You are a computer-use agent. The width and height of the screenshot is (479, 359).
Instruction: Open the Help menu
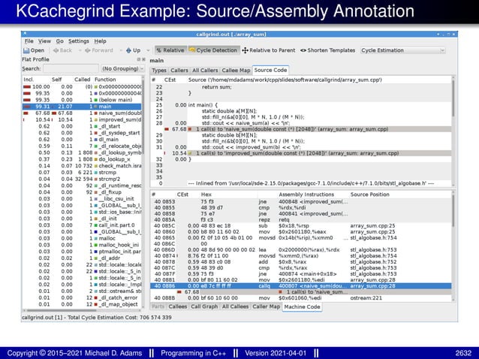[x=100, y=41]
